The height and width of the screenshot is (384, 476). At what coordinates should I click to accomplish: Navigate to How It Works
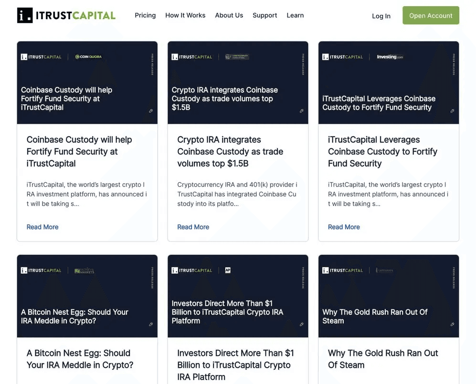185,15
